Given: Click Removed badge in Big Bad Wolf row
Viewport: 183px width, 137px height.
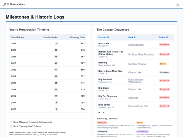Looking at the screenshot, I should point(164,81).
